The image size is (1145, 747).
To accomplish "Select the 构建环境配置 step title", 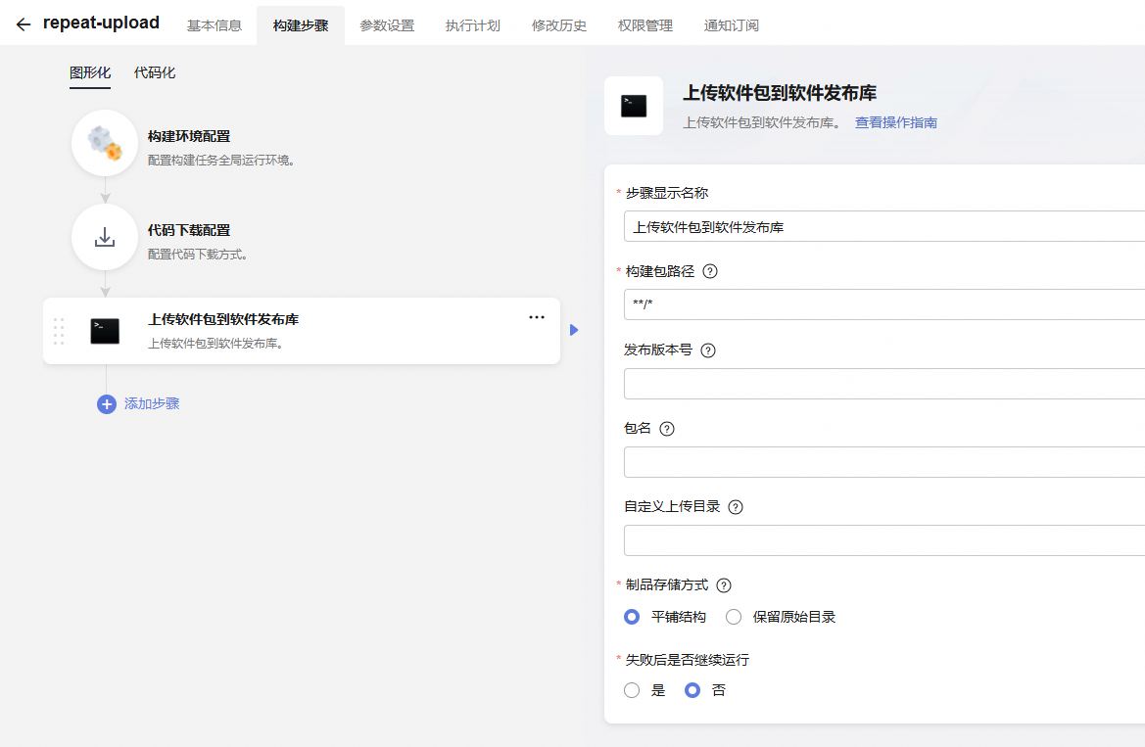I will (189, 136).
